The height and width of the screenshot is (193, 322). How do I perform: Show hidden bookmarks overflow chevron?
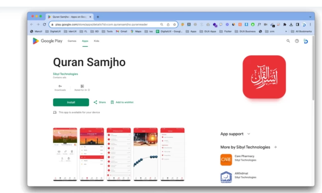[x=286, y=31]
